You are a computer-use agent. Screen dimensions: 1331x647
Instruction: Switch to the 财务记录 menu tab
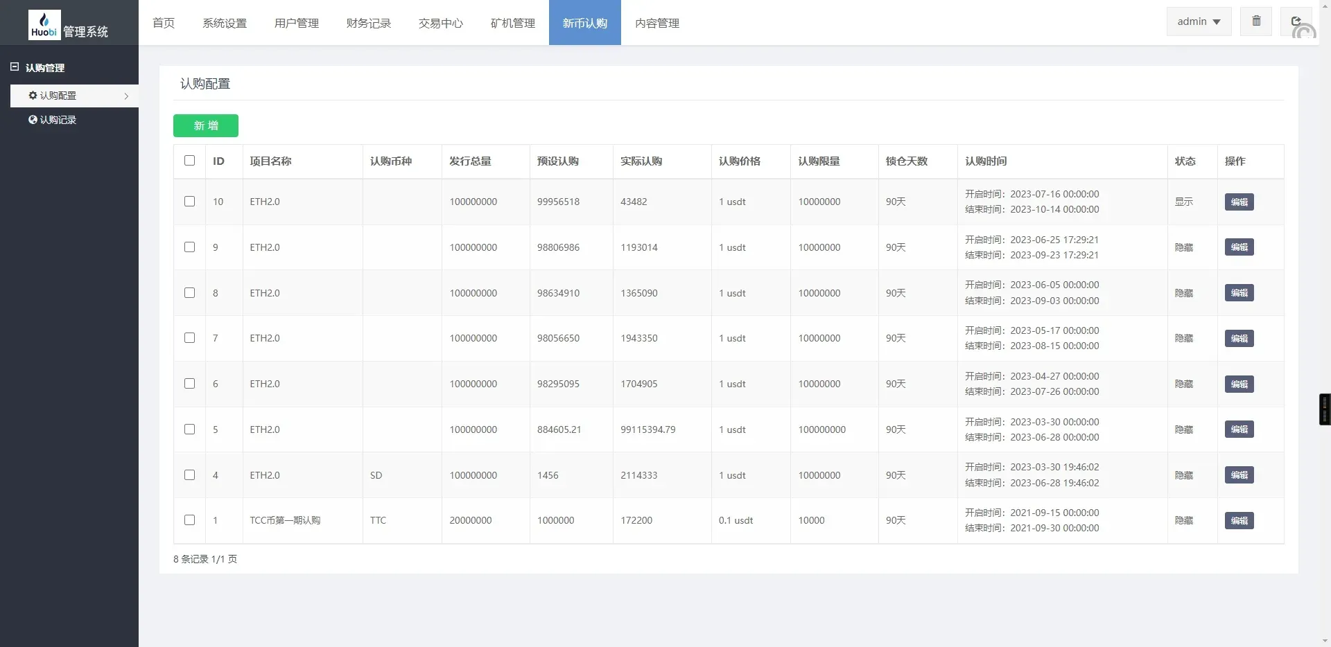click(x=368, y=23)
